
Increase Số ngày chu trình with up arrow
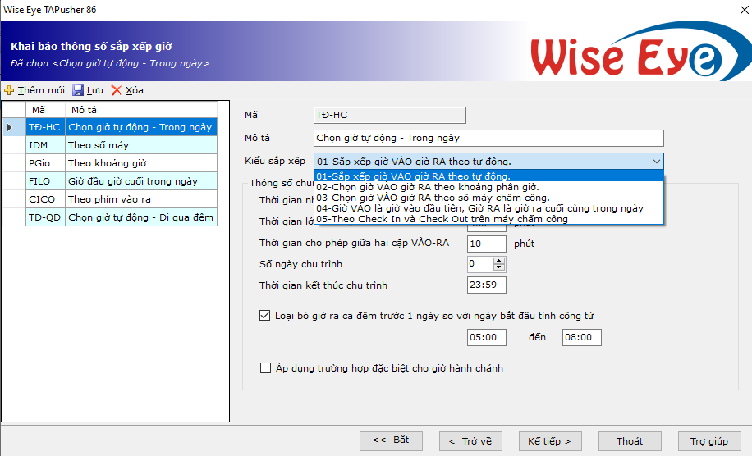point(498,260)
